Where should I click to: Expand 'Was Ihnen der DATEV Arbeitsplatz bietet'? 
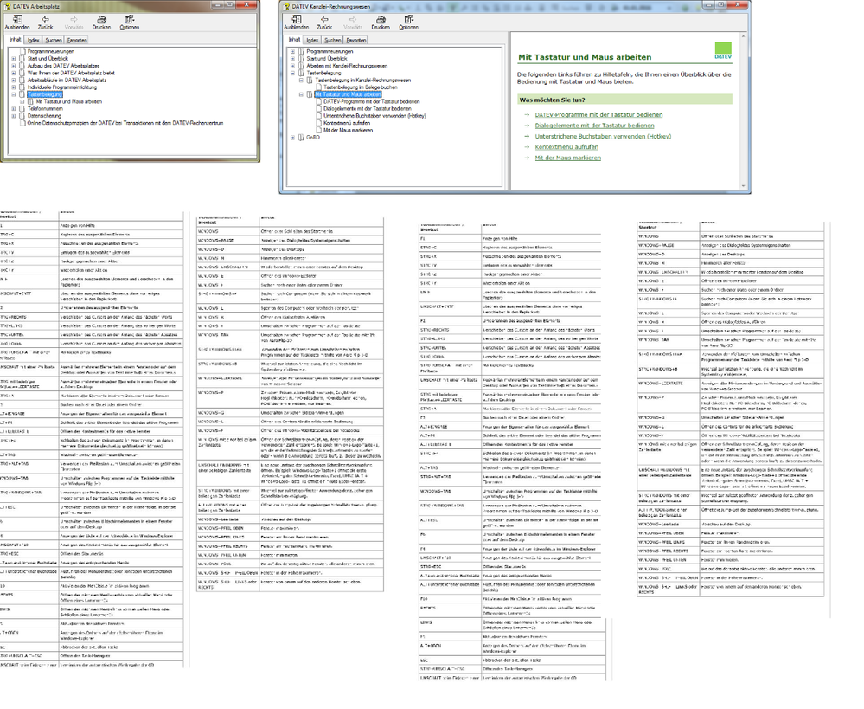(14, 73)
